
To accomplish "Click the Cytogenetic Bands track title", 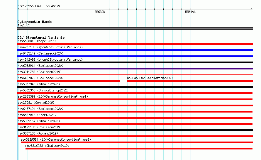I will click(35, 22).
